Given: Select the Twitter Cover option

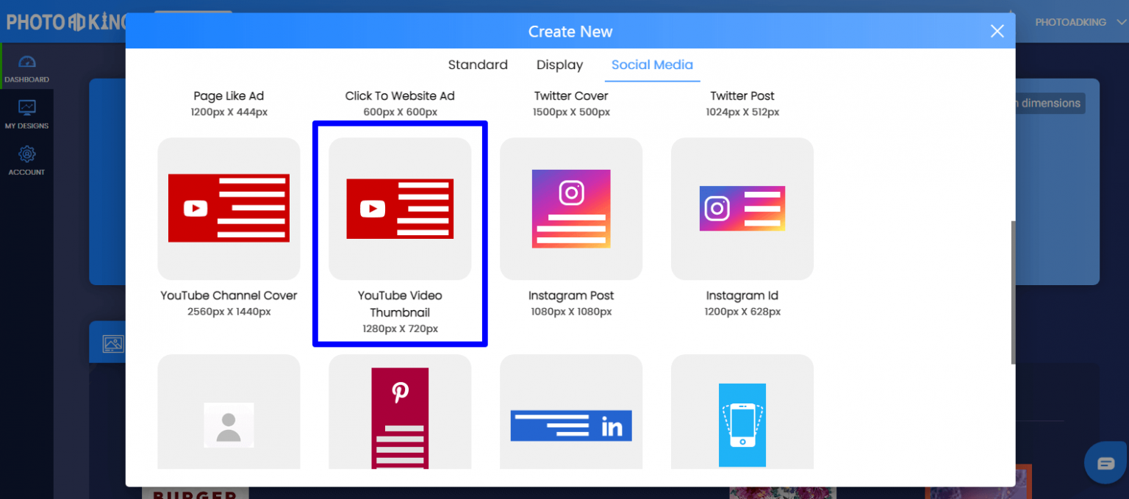Looking at the screenshot, I should (x=571, y=101).
